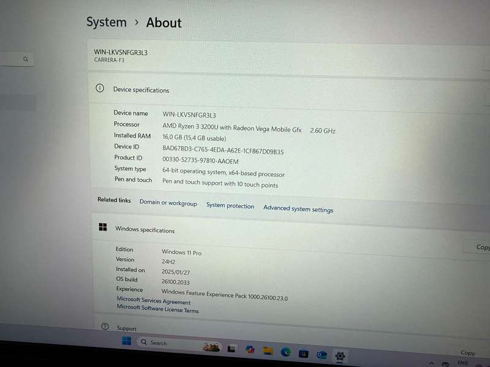The image size is (490, 367).
Task: Open Microsoft Services Agreement link
Action: (154, 300)
